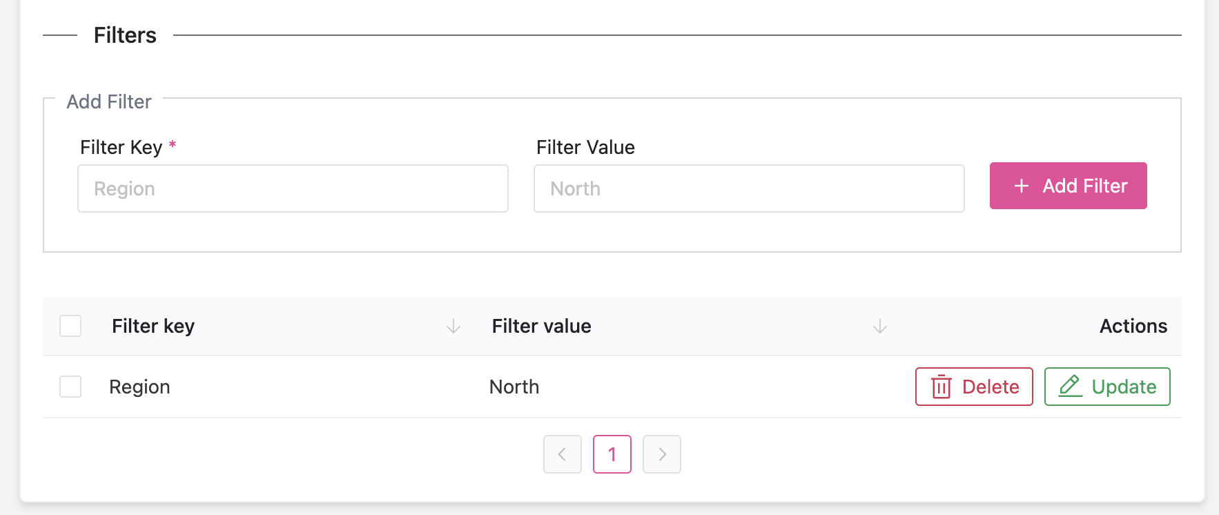Check the checkbox for the Region row
The width and height of the screenshot is (1219, 515).
point(70,387)
